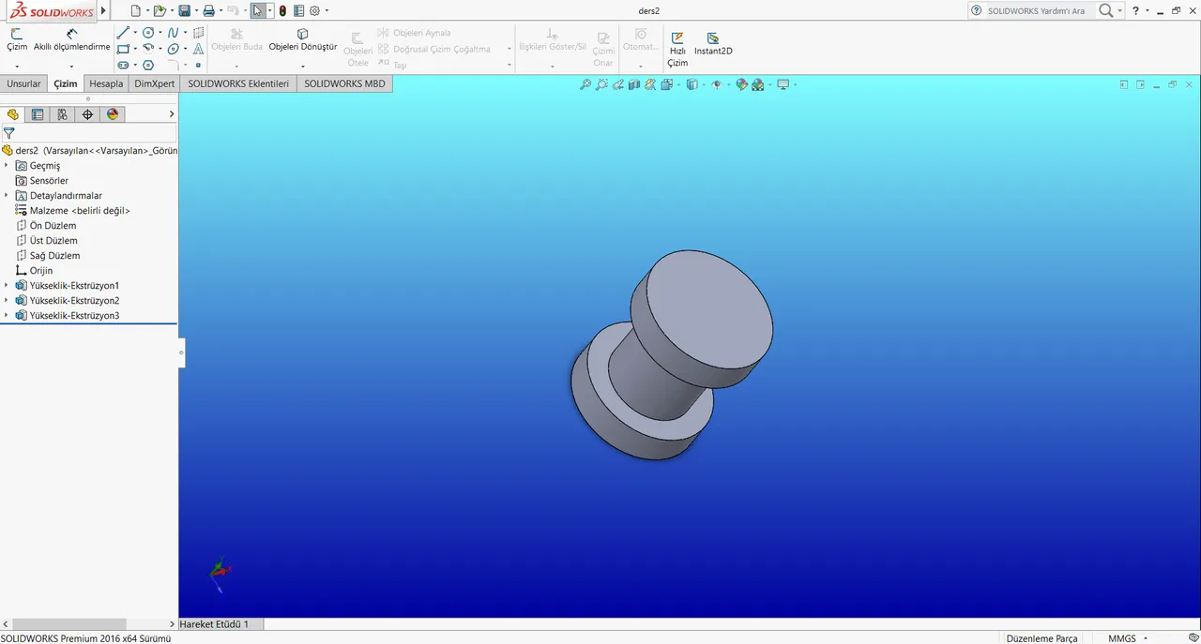Open the FeatureManager design tree tab
Viewport: 1201px width, 644px height.
pos(12,114)
